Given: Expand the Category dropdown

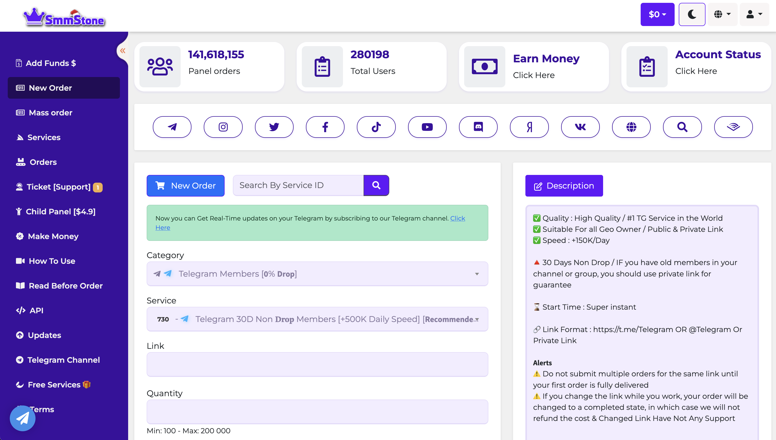Looking at the screenshot, I should pyautogui.click(x=317, y=274).
